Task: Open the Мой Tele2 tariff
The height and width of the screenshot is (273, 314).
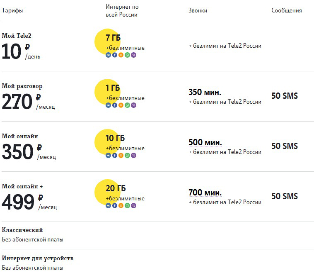Action: (17, 36)
